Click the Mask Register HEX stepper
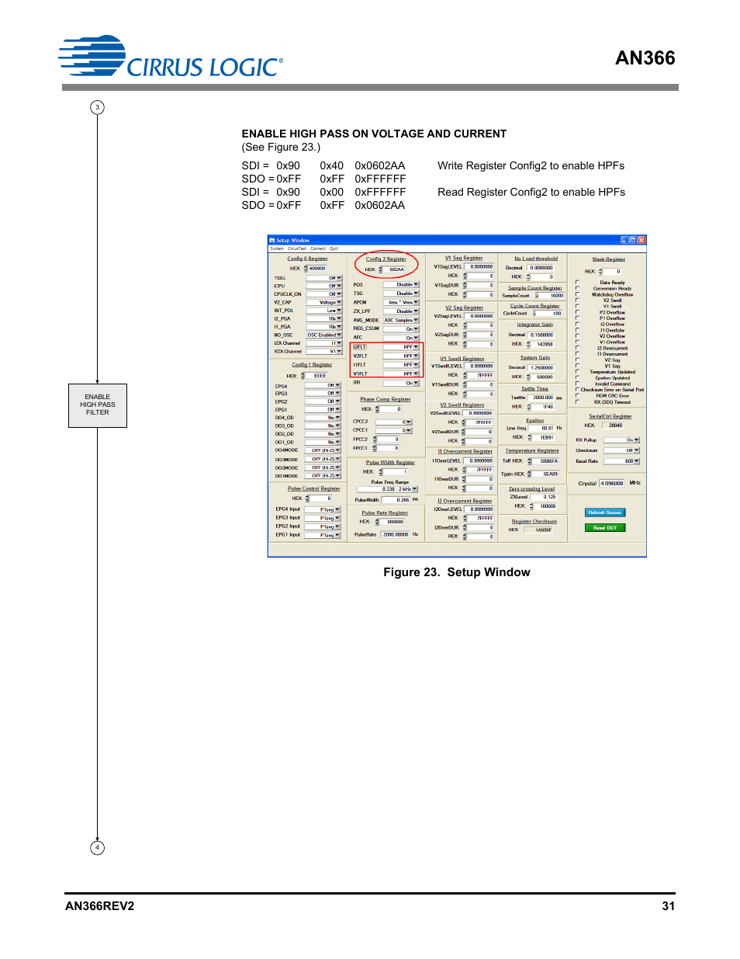This screenshot has height=959, width=740. 600,272
